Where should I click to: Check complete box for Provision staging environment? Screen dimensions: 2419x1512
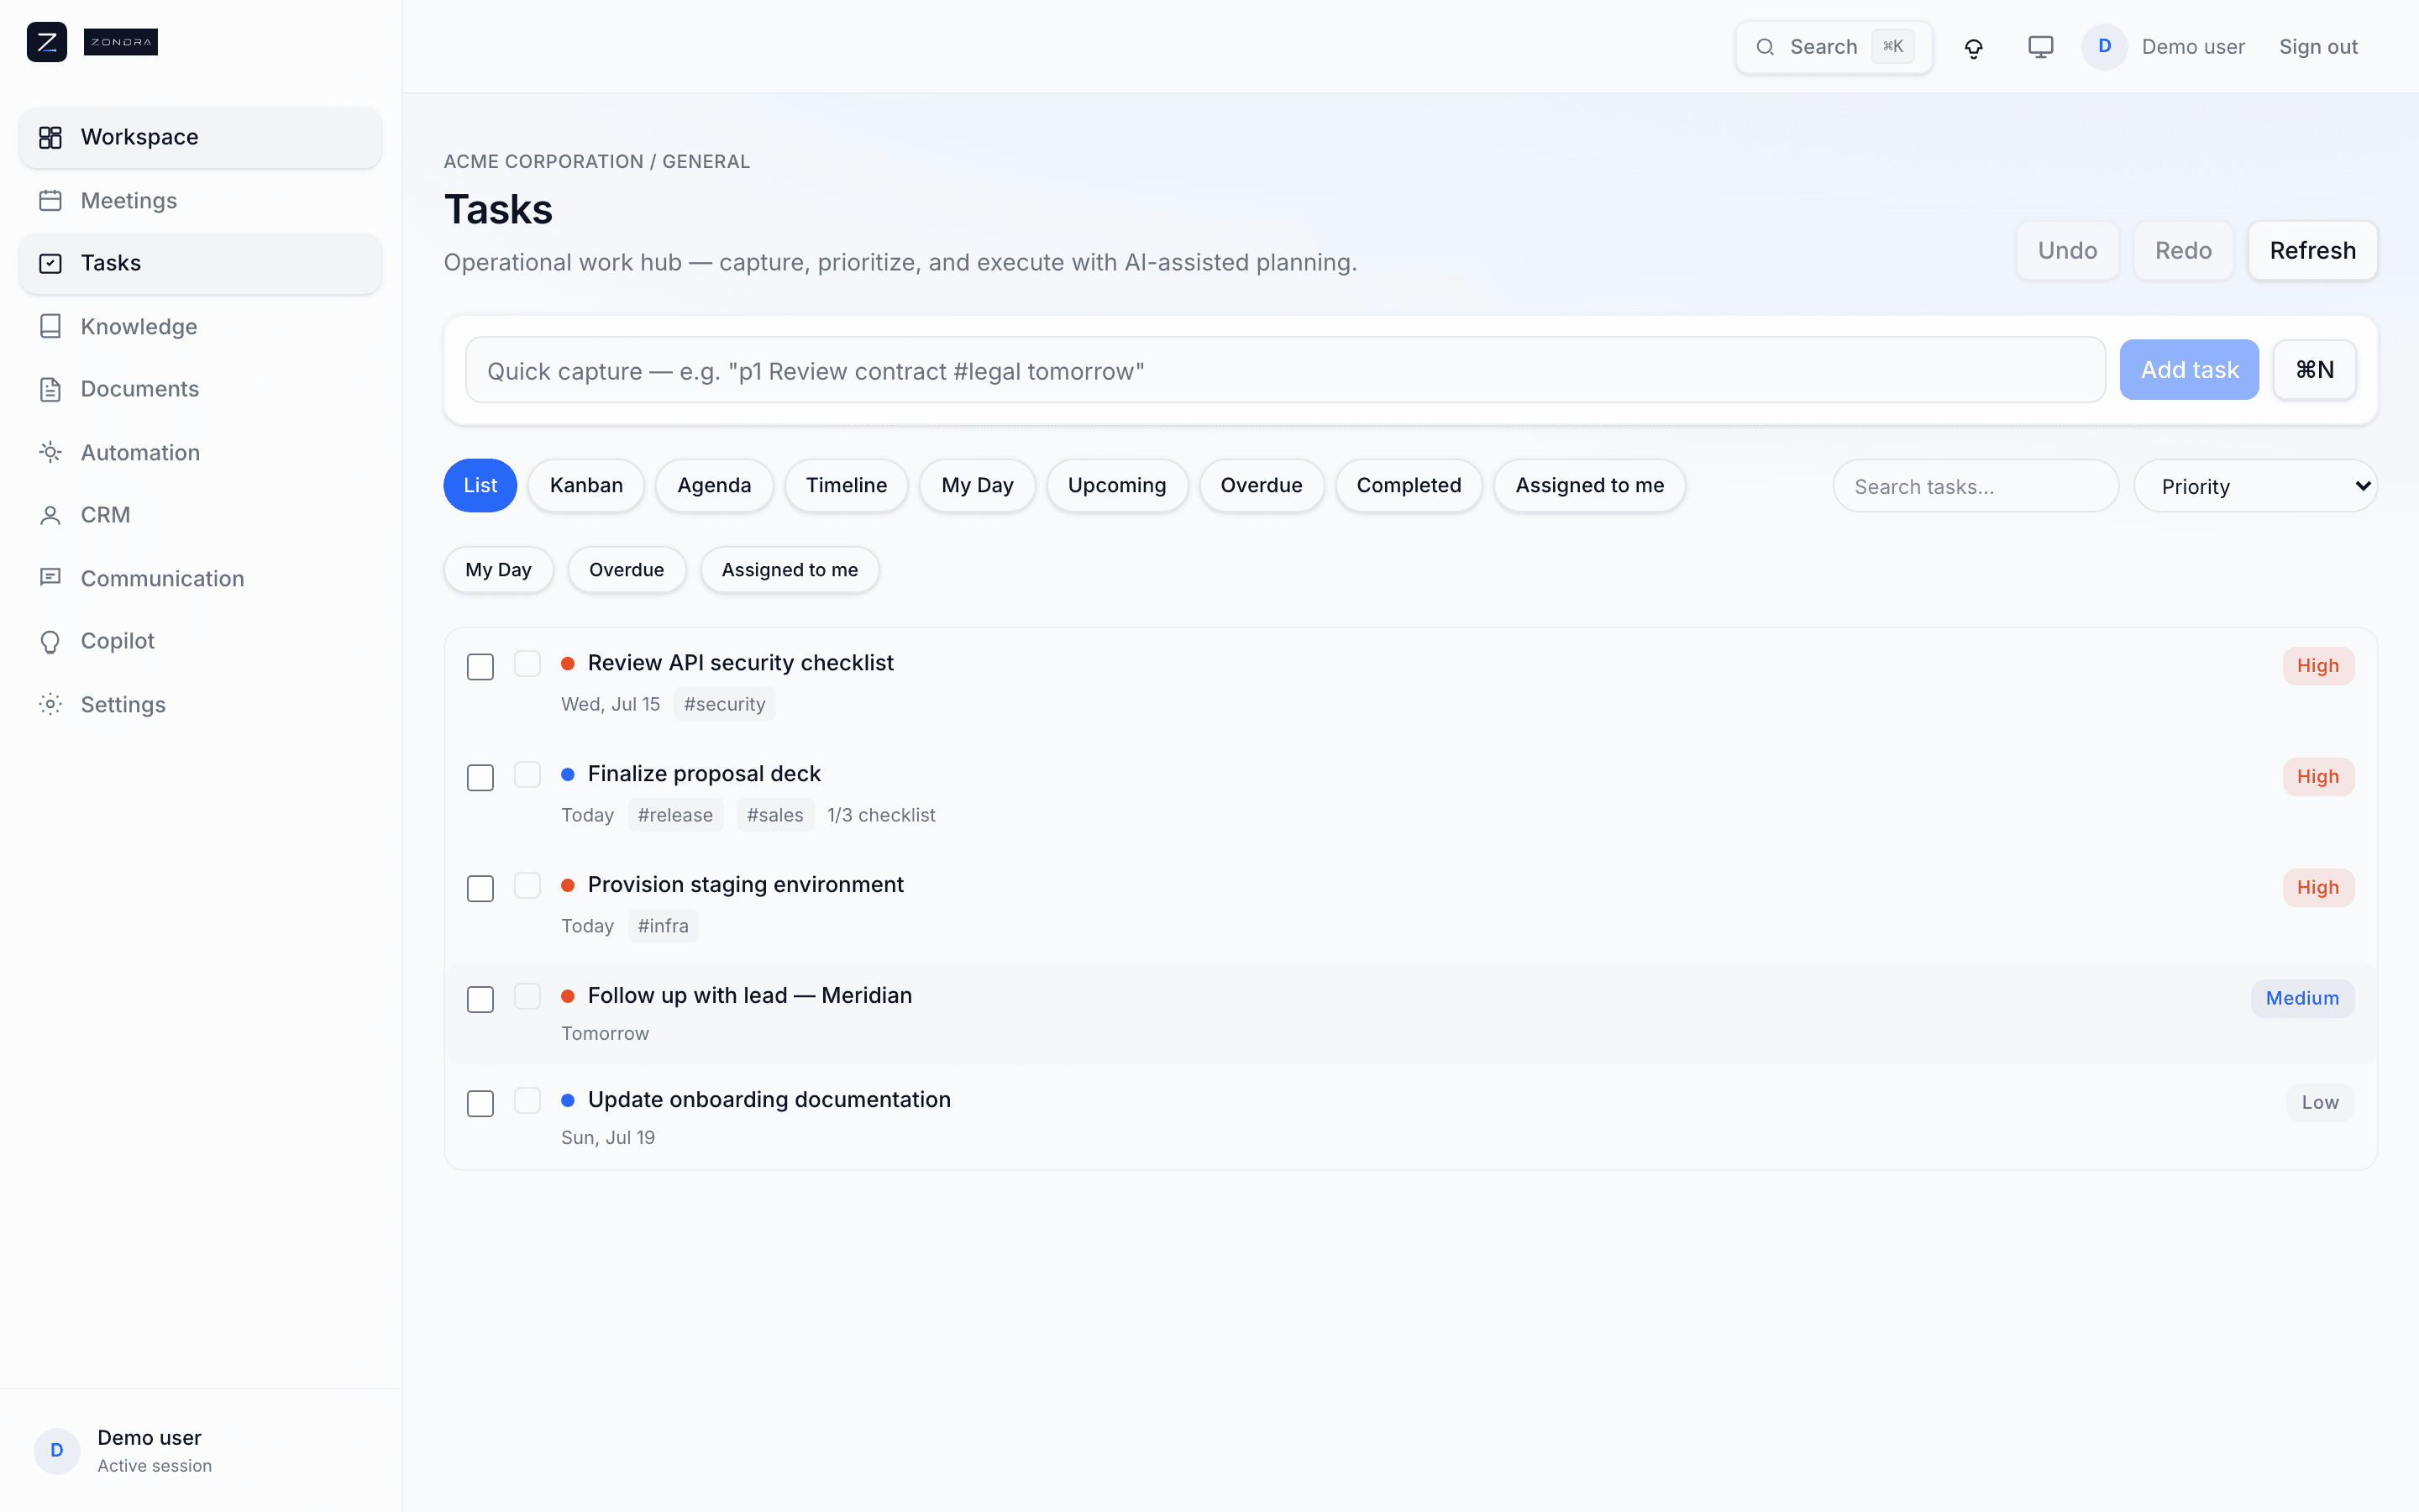480,889
